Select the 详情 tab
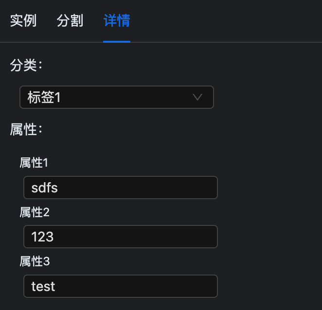This screenshot has height=310, width=322. pos(117,21)
